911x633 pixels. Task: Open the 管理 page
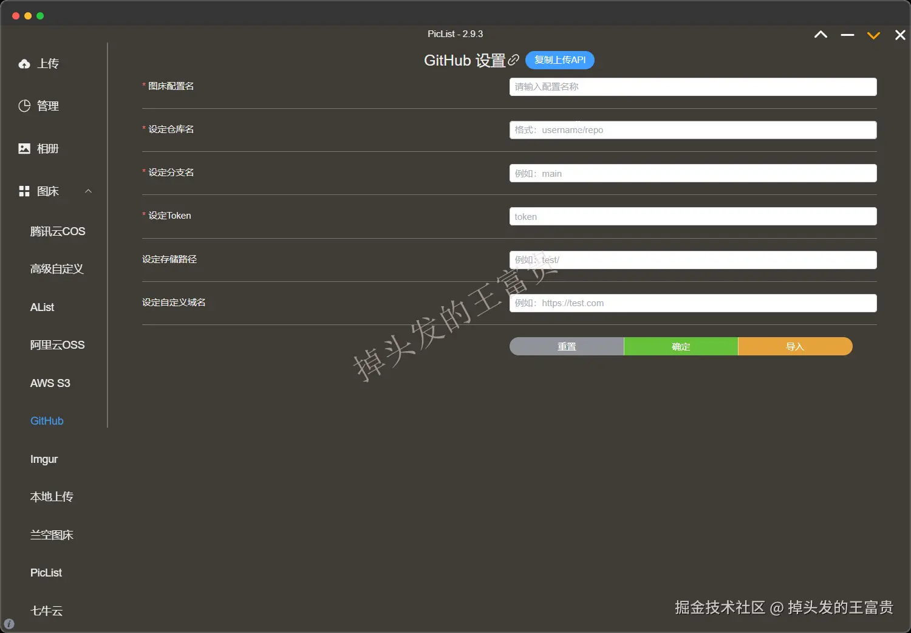[x=48, y=106]
